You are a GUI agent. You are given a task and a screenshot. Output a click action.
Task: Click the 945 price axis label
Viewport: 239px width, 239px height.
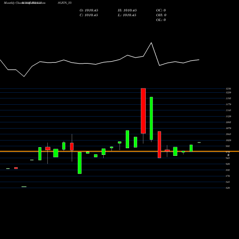click(228, 158)
